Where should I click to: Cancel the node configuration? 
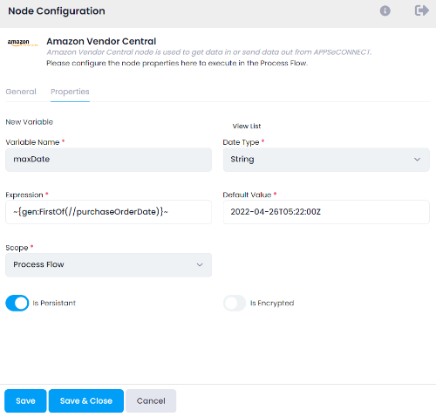point(151,400)
